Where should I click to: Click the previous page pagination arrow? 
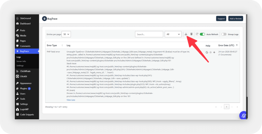[221, 107]
